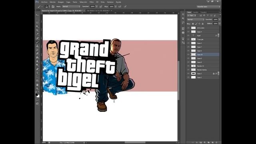
Task: Open the Flujo slider arrow
Action: point(116,6)
